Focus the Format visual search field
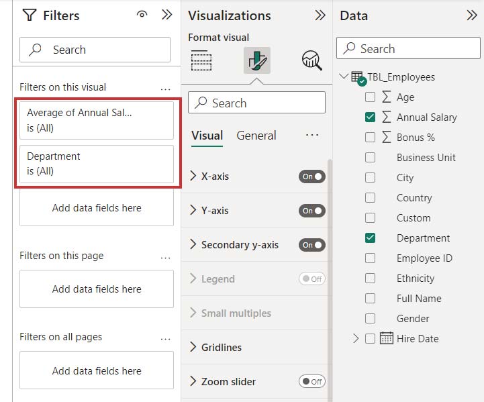This screenshot has width=484, height=402. point(256,103)
